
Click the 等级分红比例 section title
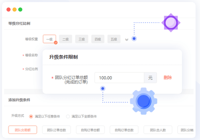19,23
